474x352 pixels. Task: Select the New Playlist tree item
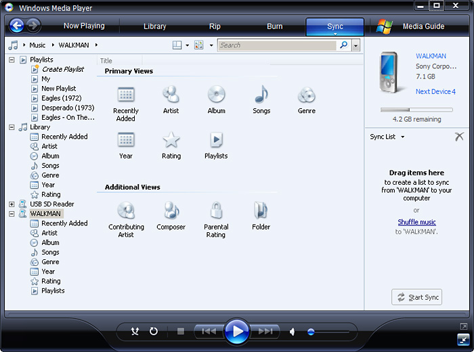point(59,89)
